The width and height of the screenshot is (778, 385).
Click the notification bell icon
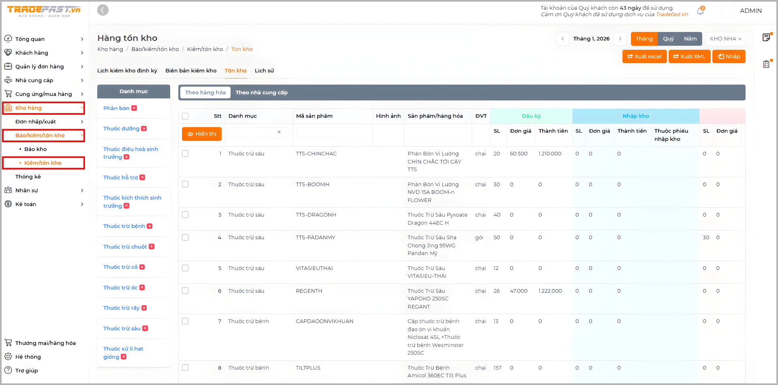(700, 11)
